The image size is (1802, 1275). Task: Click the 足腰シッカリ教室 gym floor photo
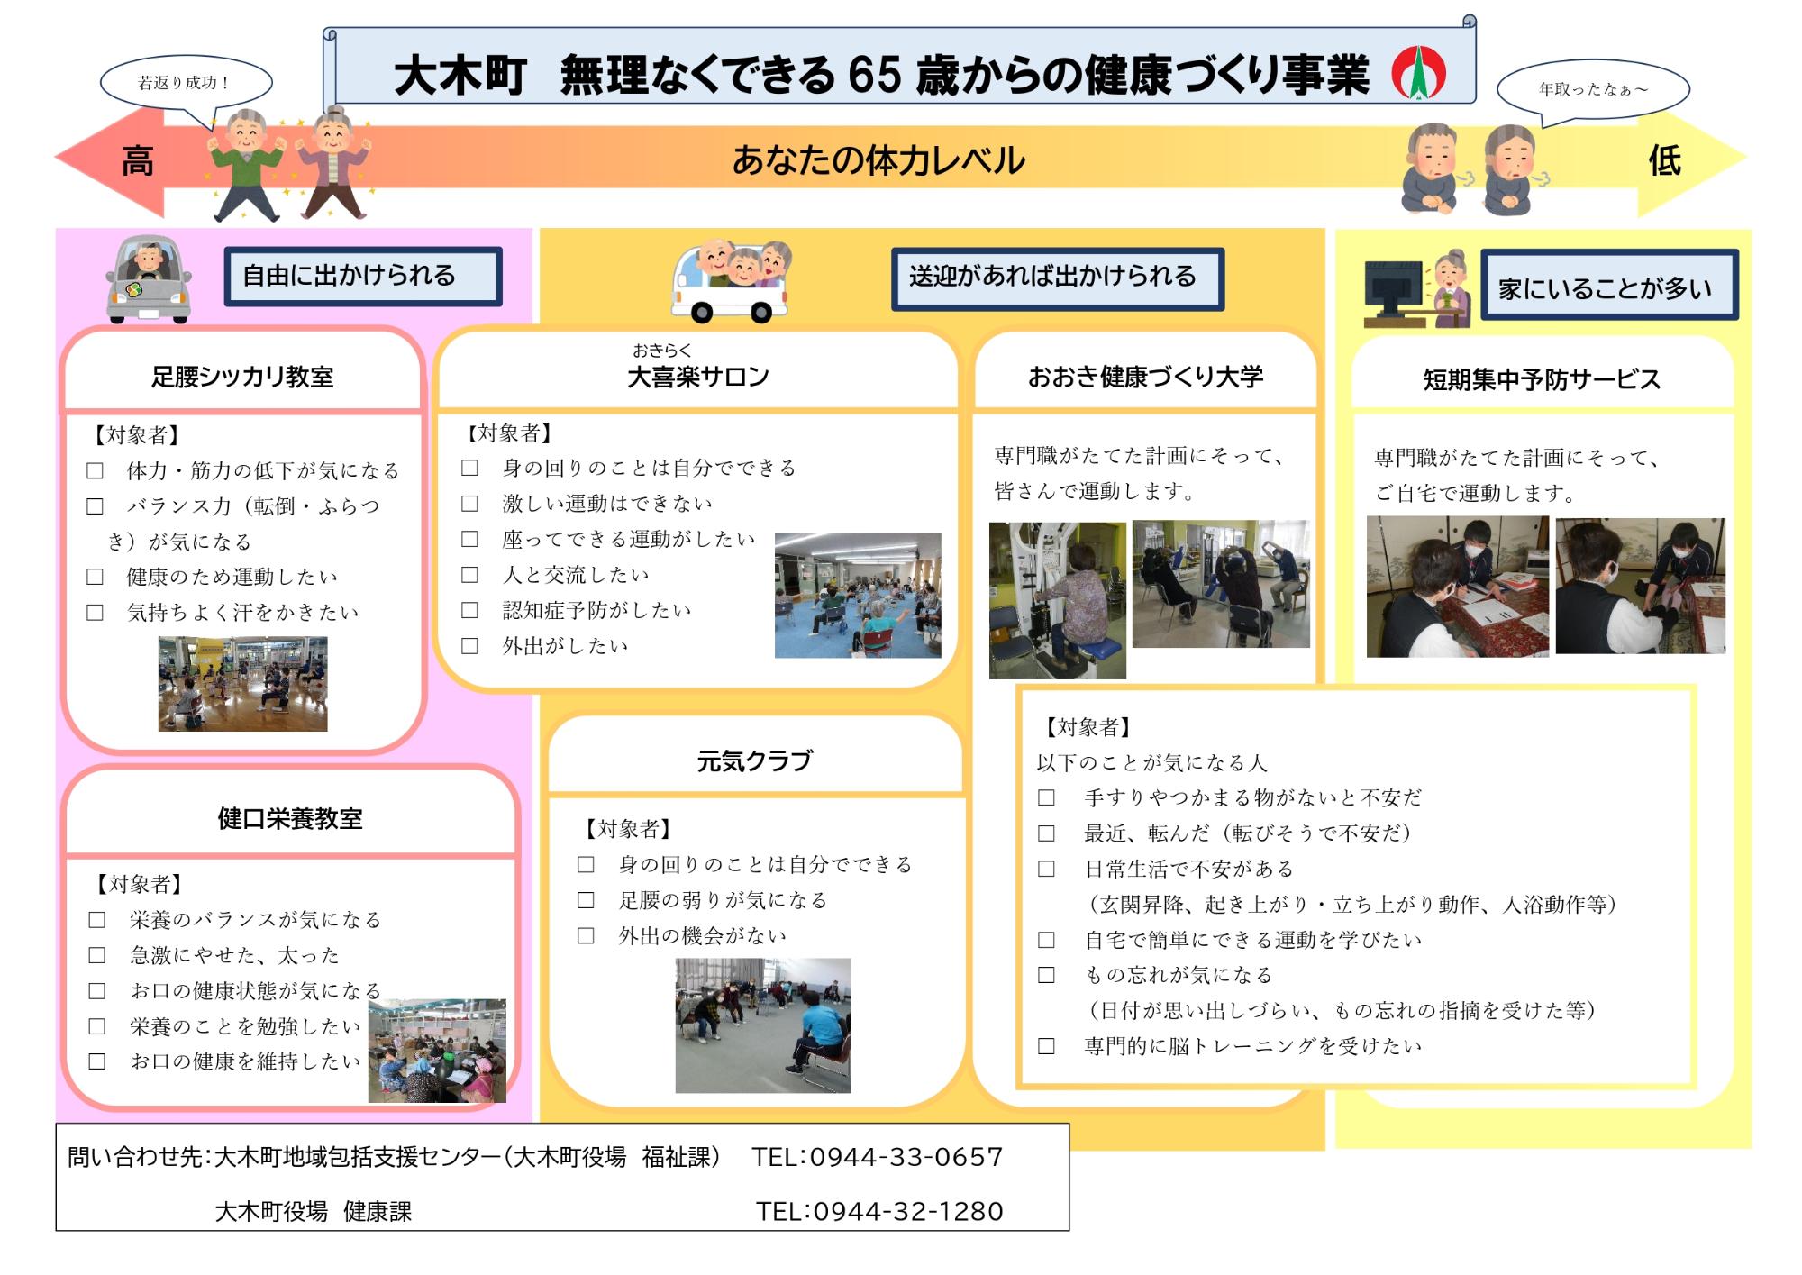point(243,684)
